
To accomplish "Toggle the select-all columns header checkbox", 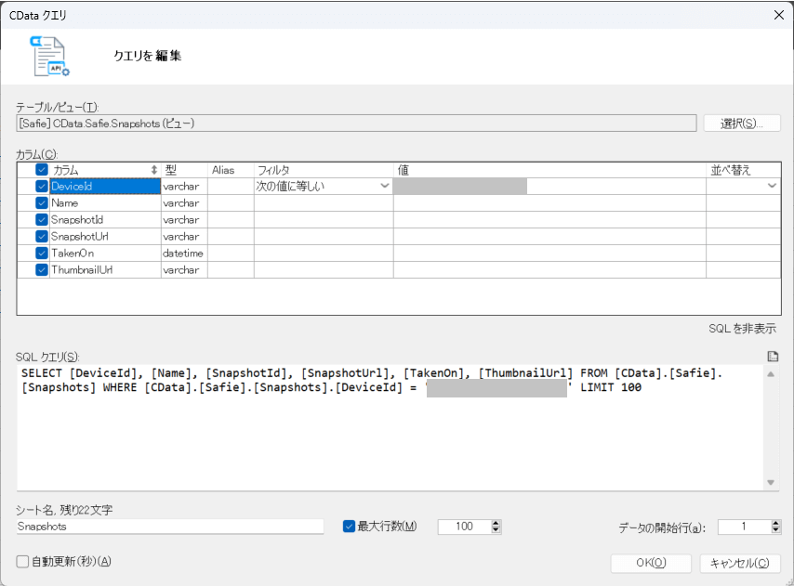I will click(x=42, y=170).
